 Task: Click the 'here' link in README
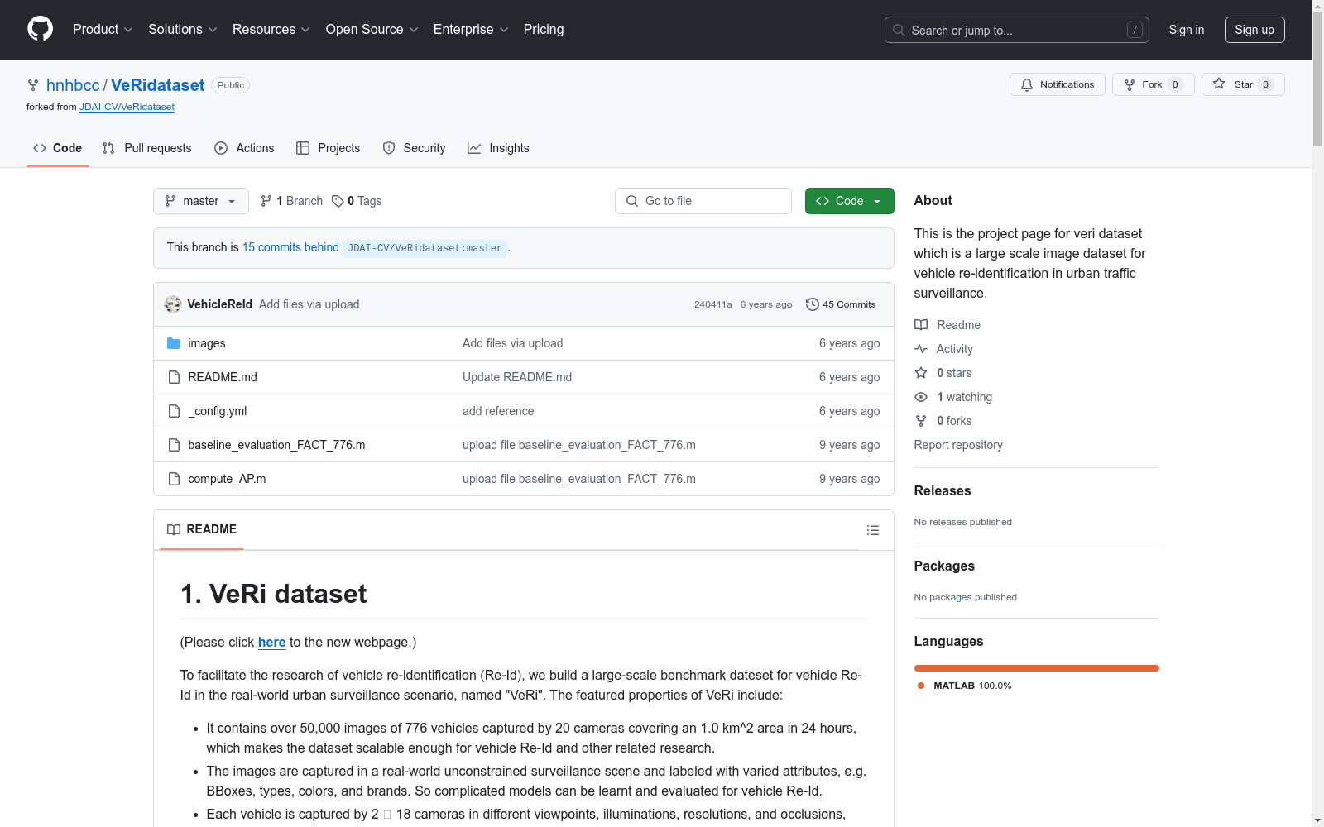(271, 642)
